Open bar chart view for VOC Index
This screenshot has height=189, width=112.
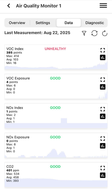point(103,57)
